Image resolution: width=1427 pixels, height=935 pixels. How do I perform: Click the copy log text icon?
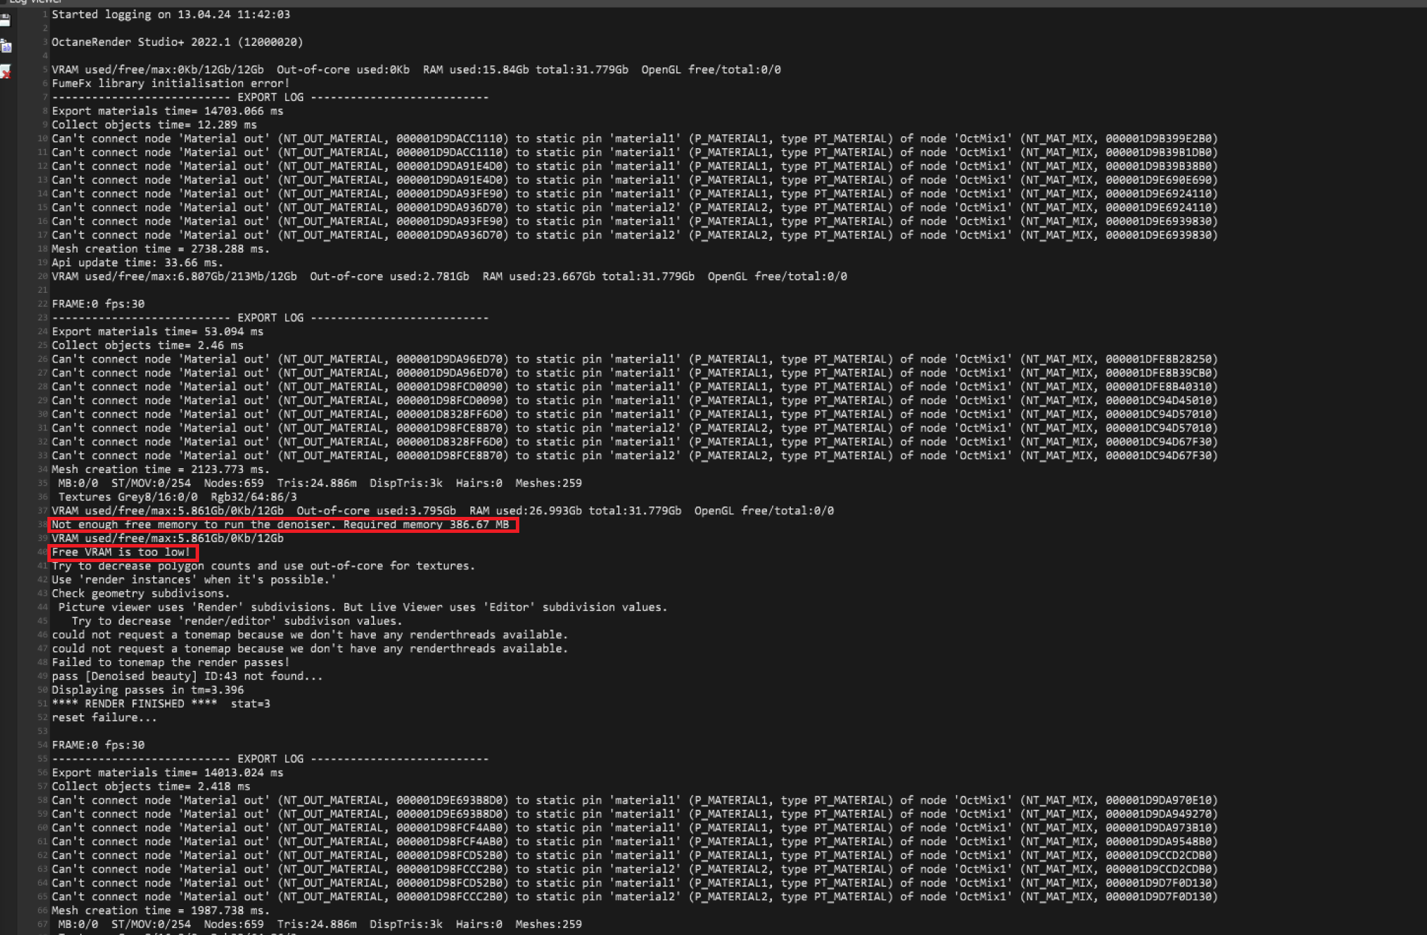(x=6, y=47)
